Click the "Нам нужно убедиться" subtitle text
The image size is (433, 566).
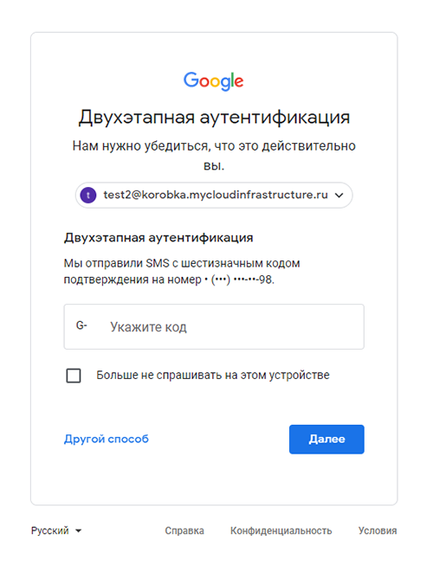(x=214, y=156)
